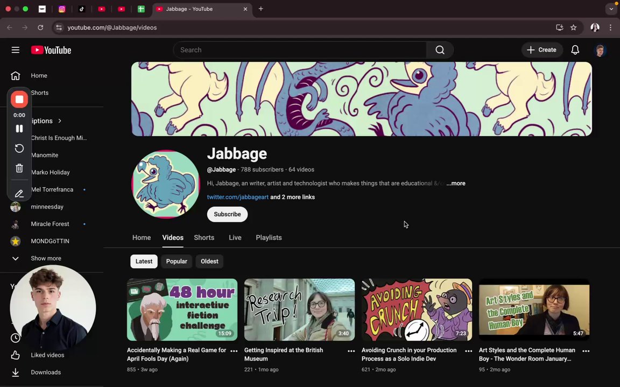Open a new browser tab

[x=260, y=9]
